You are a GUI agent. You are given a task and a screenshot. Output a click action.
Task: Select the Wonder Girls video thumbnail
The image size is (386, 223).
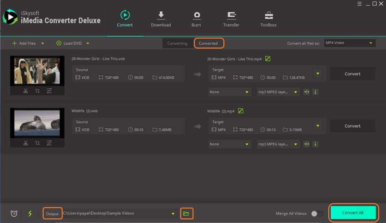tap(37, 71)
